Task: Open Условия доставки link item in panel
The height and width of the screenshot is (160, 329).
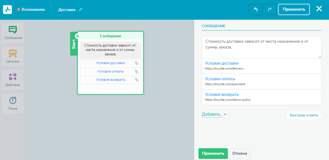Action: pyautogui.click(x=261, y=66)
